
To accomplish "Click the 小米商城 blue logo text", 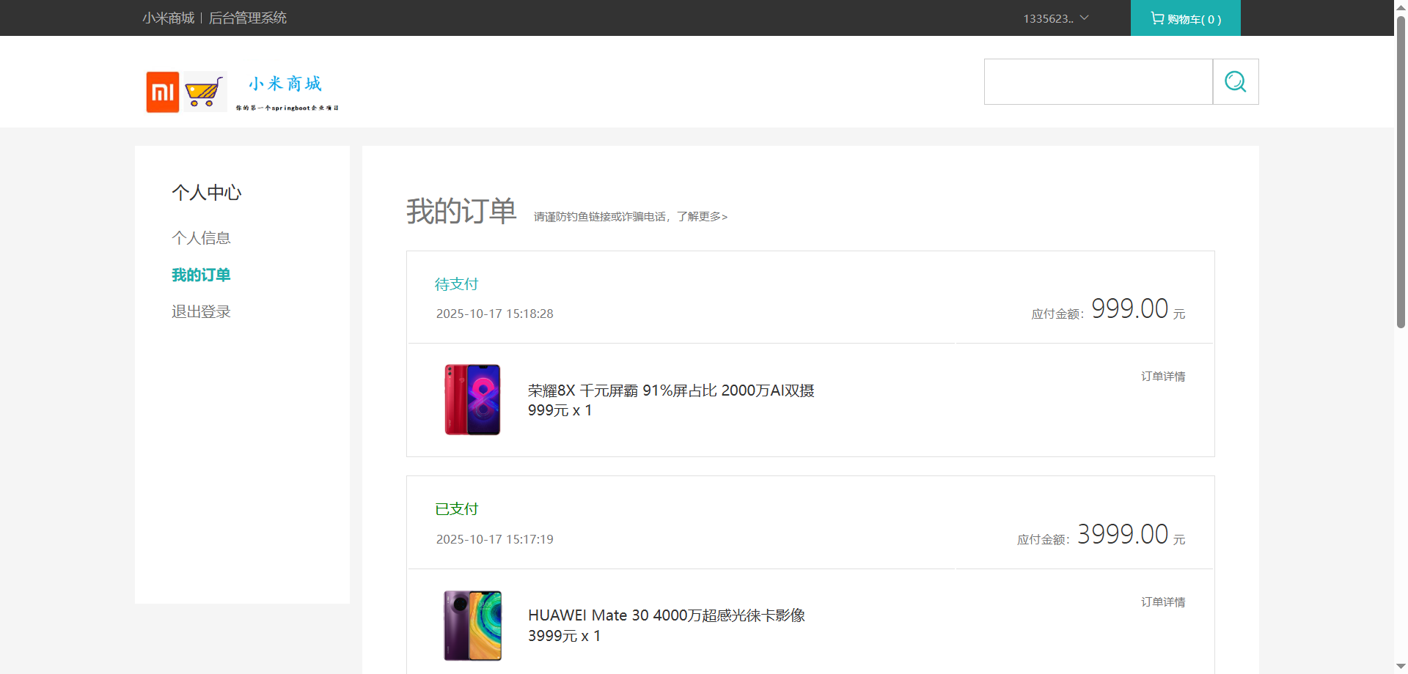I will tap(285, 84).
